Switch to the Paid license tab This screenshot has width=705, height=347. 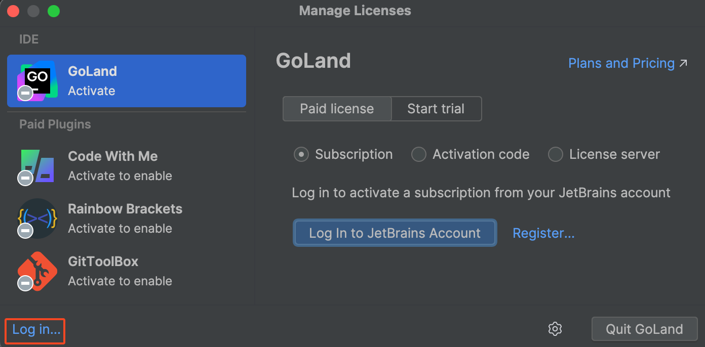pos(337,109)
